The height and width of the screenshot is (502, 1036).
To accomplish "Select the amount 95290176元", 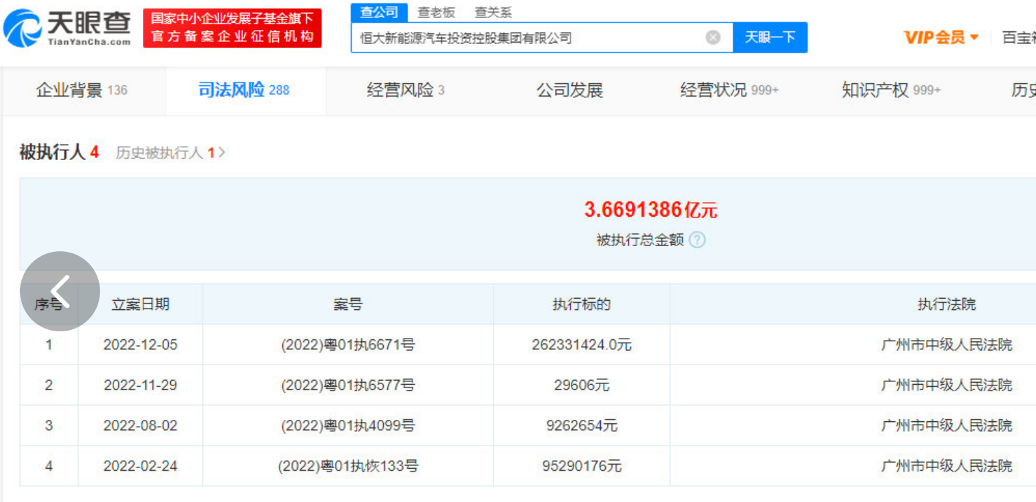I will [x=581, y=466].
